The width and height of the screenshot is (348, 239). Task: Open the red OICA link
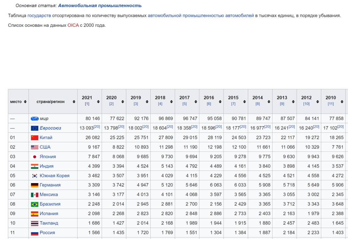pyautogui.click(x=73, y=25)
